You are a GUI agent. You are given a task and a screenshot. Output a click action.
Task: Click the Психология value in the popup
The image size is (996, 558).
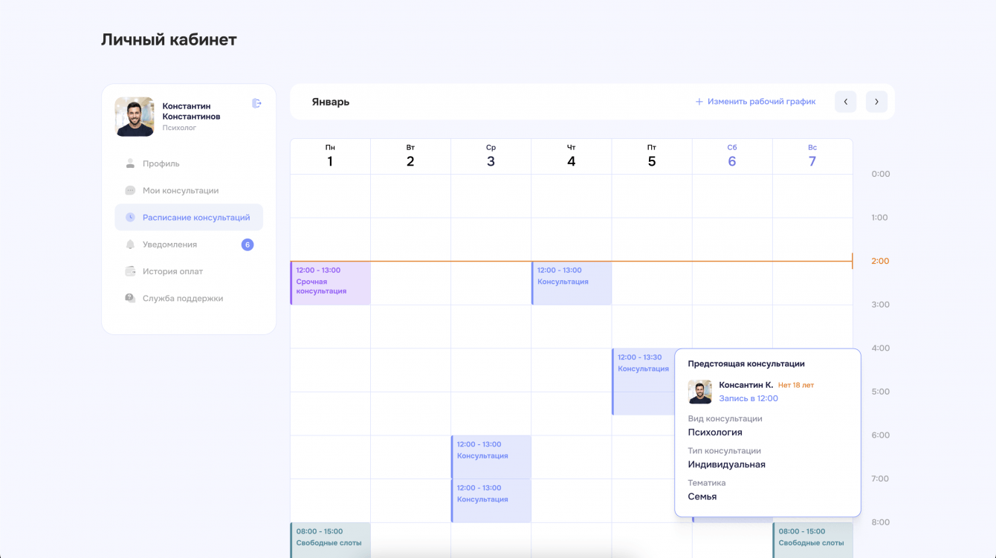pos(715,432)
